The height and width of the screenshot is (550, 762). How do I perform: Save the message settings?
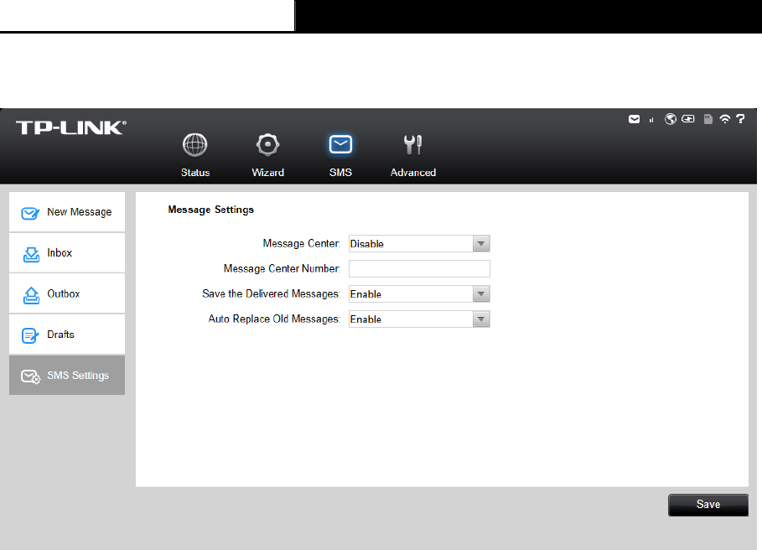(708, 505)
